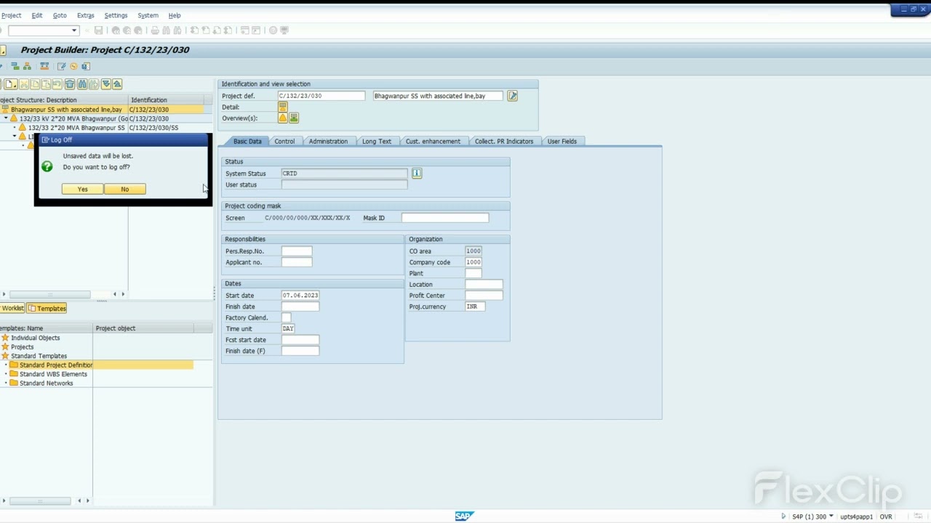The height and width of the screenshot is (523, 931).
Task: Click the Customize Local Layout monitor icon
Action: (284, 31)
